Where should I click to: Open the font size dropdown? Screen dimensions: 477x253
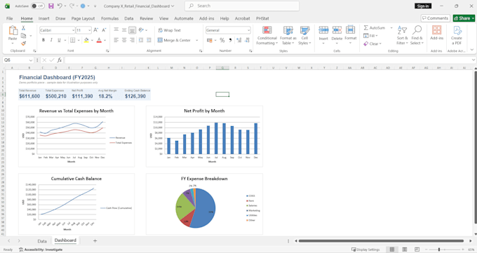tap(90, 30)
